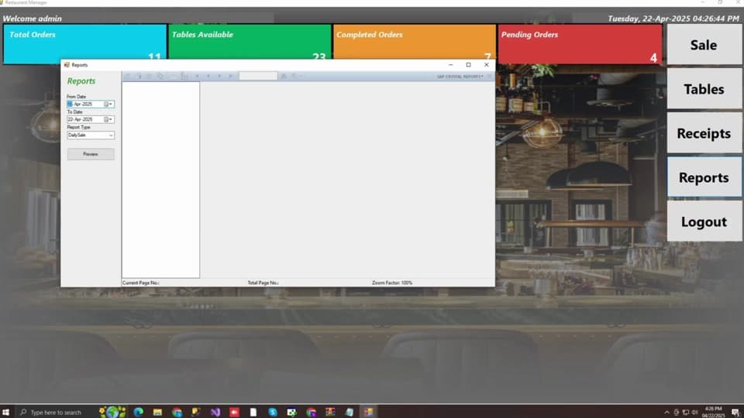Click the day part of From Date

click(x=70, y=104)
